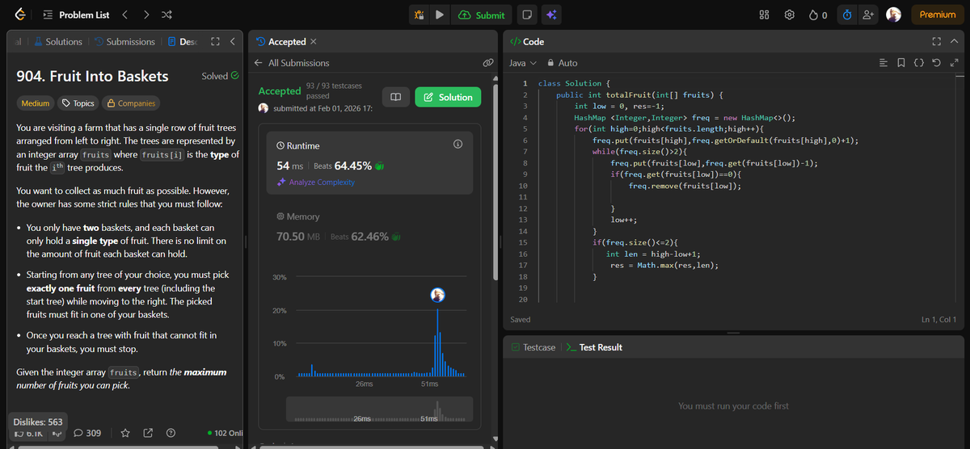
Task: Click the Premium button
Action: click(938, 15)
